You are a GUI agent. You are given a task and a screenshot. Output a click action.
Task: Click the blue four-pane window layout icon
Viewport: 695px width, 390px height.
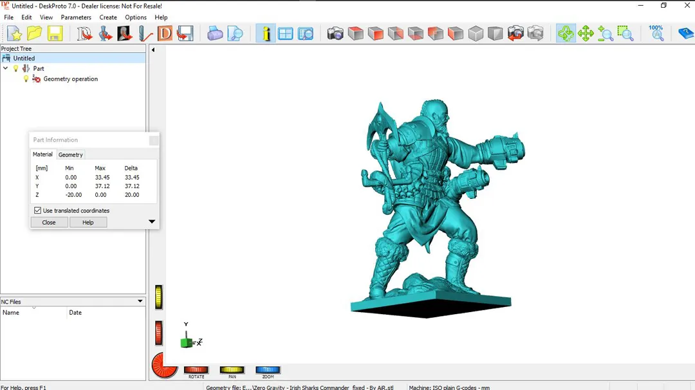286,33
